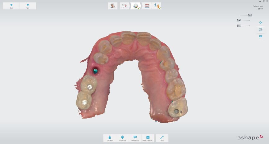Open the Annotations tool
The height and width of the screenshot is (144, 269).
135,138
